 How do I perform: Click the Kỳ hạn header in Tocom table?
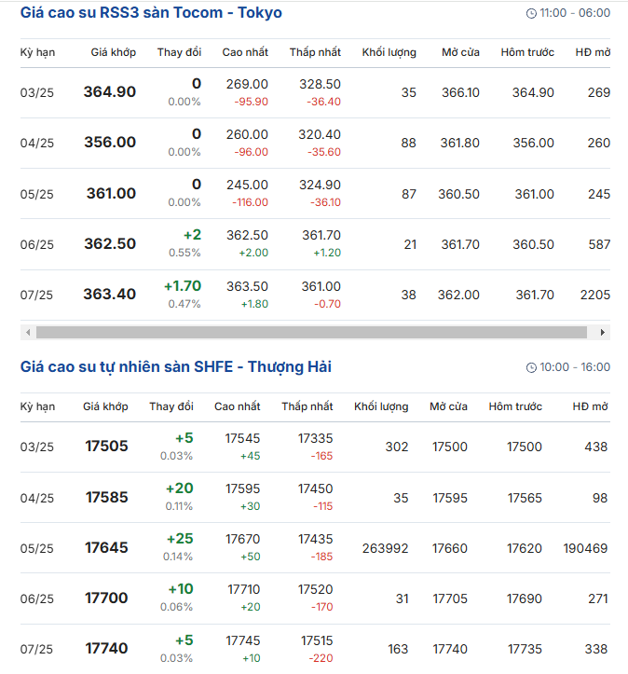(x=37, y=52)
